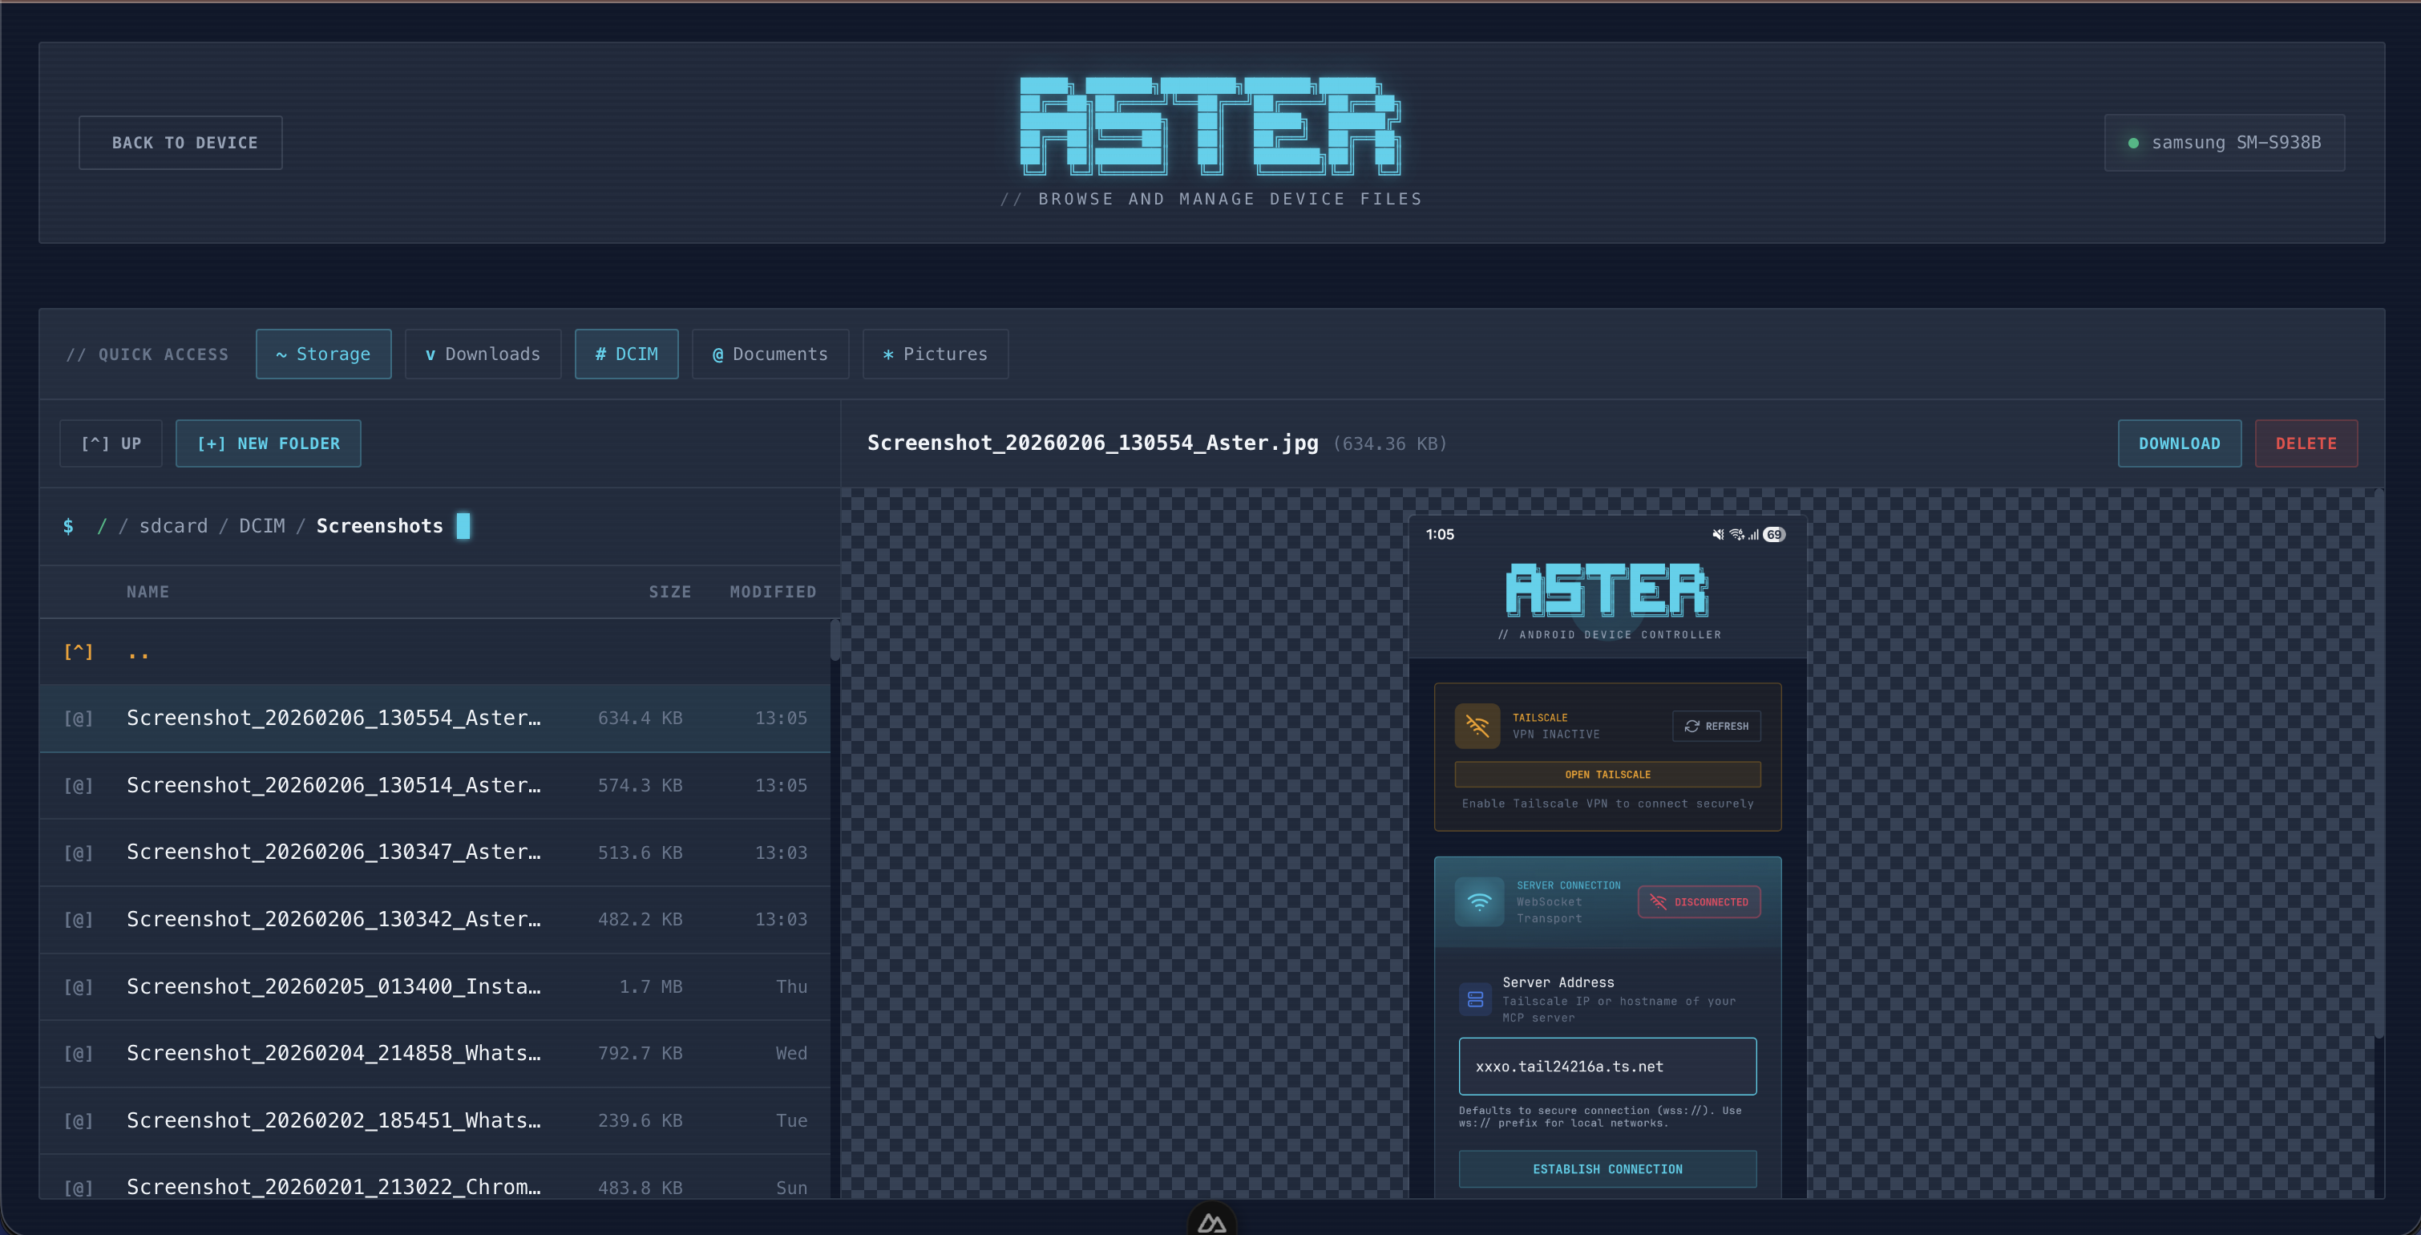2421x1235 pixels.
Task: Delete the selected screenshot file
Action: point(2306,443)
